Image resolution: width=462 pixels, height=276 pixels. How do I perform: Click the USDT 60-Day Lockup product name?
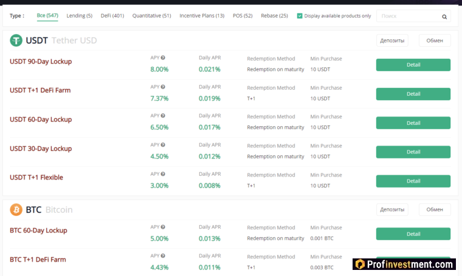41,119
